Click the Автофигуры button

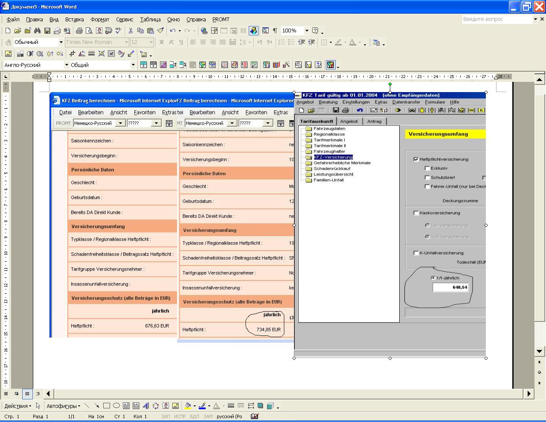pos(63,406)
